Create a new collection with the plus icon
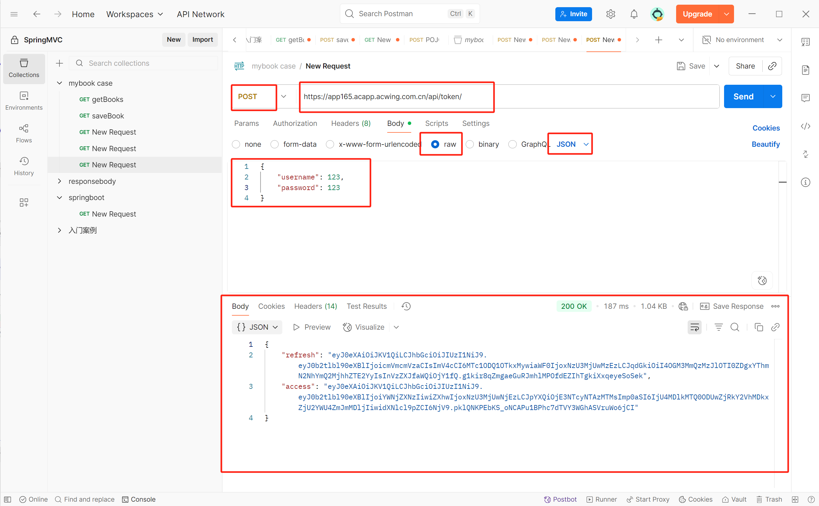The height and width of the screenshot is (506, 819). [x=59, y=63]
